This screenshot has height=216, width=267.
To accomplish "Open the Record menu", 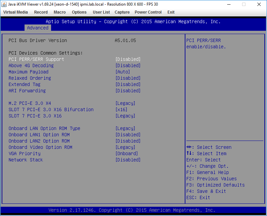I will (x=41, y=12).
